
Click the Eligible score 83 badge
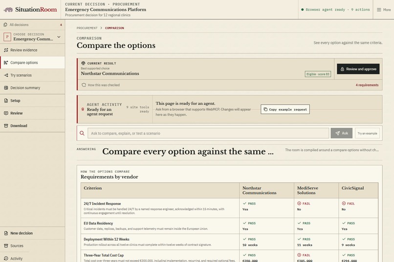[x=318, y=74]
